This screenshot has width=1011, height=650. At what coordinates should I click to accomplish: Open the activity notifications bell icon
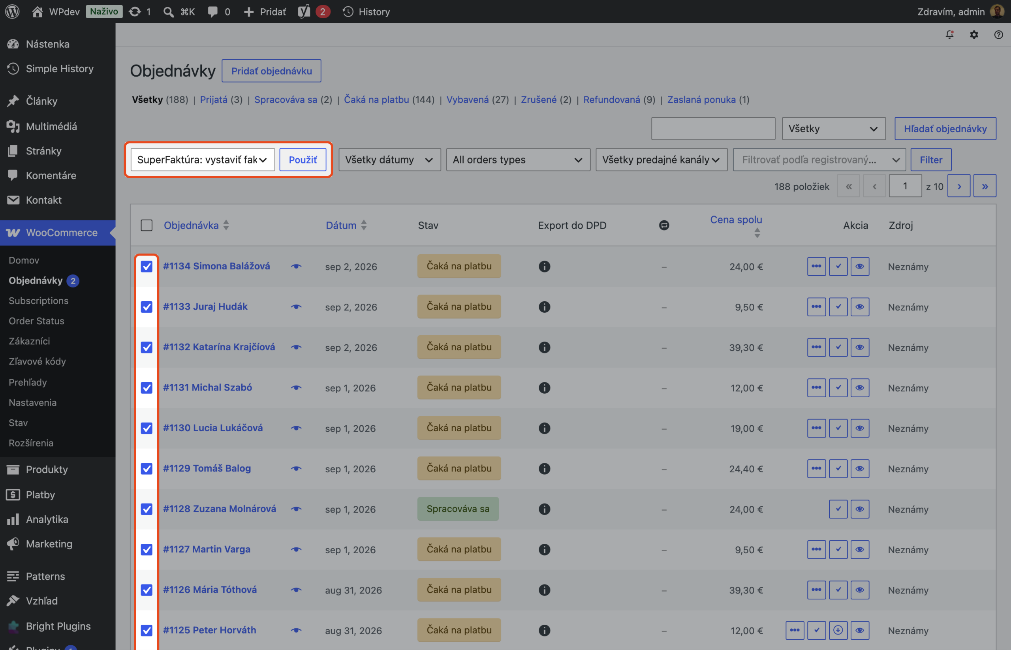[x=949, y=35]
